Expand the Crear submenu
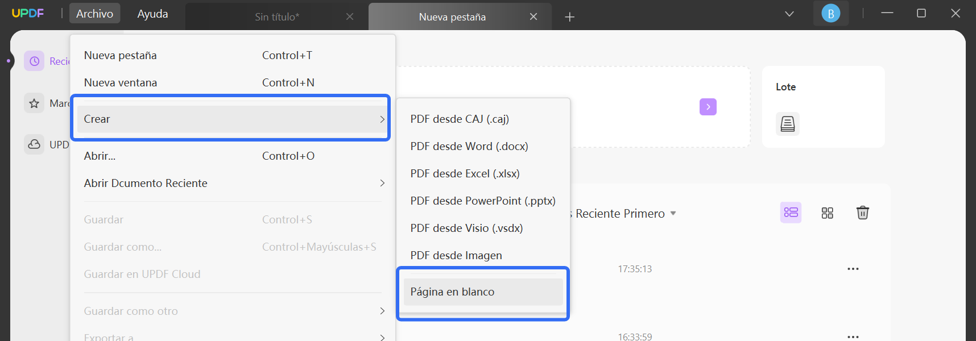 coord(230,119)
